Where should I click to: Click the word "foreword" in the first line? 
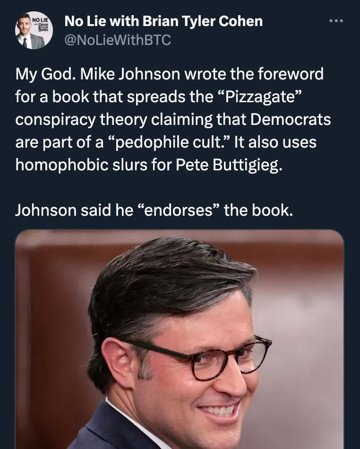(x=291, y=74)
